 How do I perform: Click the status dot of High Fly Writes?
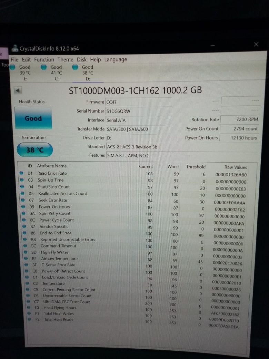pos(26,252)
